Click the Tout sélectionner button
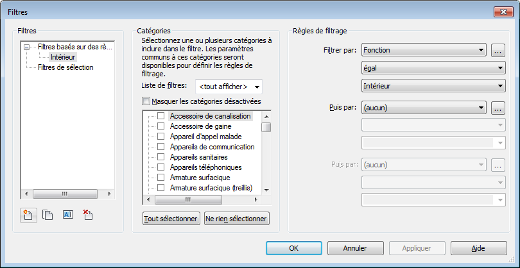Viewport: 520px width, 268px height. pos(170,219)
